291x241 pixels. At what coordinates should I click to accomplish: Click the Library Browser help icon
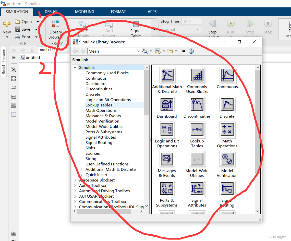191,51
